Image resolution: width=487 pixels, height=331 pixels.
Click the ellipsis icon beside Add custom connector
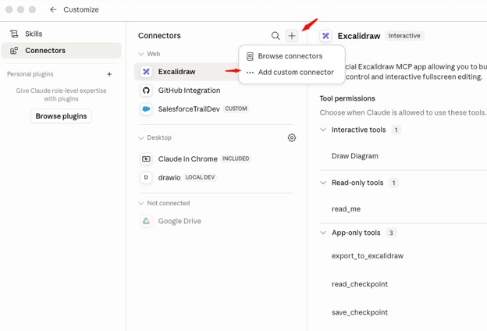[250, 73]
